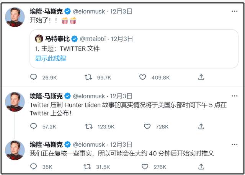Open more options on the third tweet
245x175 pixels.
pos(234,144)
